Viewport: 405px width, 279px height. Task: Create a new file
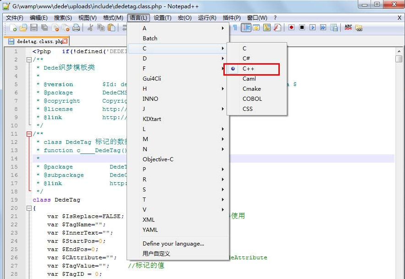pos(13,28)
